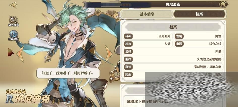238x107 pixels.
Task: Show next character with right arrow
Action: tap(108, 54)
